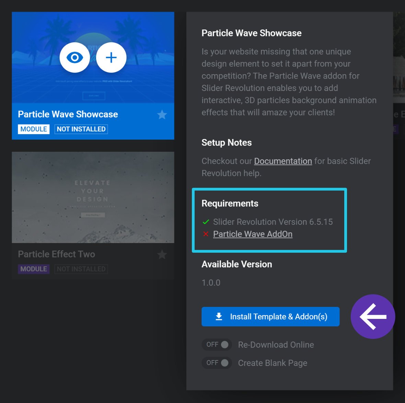Click the available version number 1.0.0
The image size is (405, 403).
coord(211,283)
